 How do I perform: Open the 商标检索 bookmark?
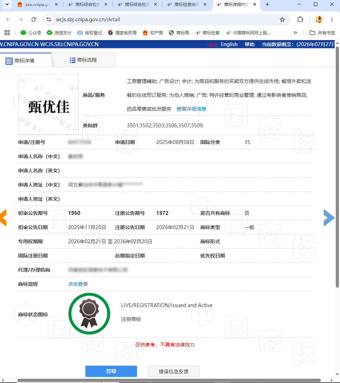207,33
